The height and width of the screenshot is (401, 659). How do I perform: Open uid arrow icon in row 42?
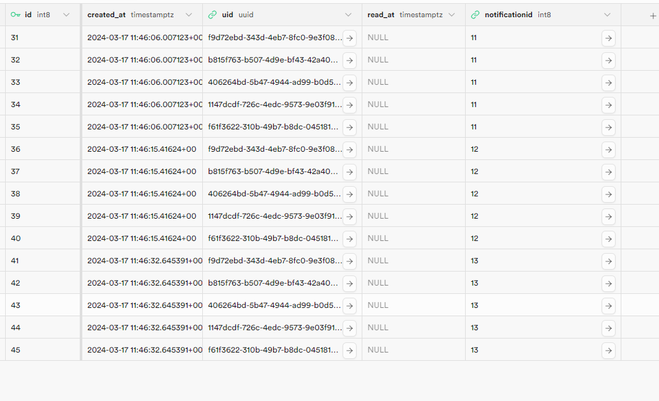[x=350, y=284]
